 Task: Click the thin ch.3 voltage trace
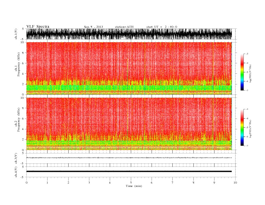pos(129,158)
